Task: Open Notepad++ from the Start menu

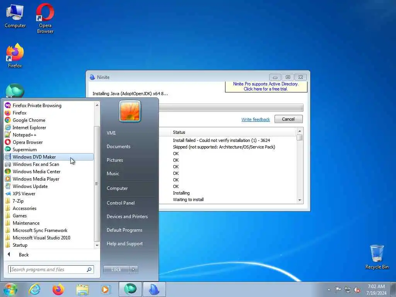Action: tap(49, 135)
